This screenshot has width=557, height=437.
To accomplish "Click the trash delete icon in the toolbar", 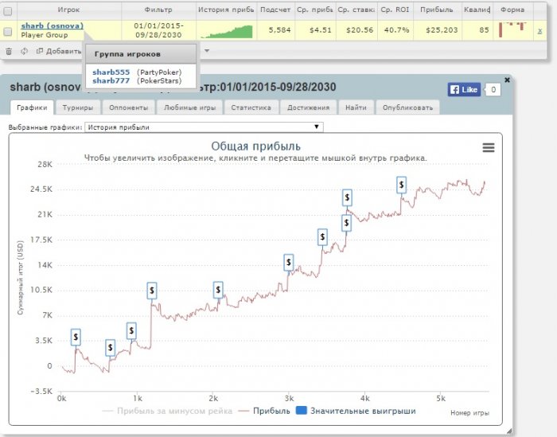I will 9,52.
